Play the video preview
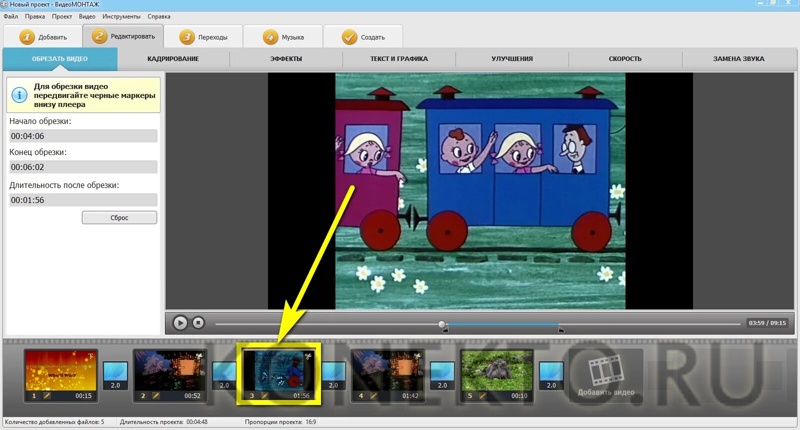This screenshot has width=800, height=430. click(x=180, y=323)
